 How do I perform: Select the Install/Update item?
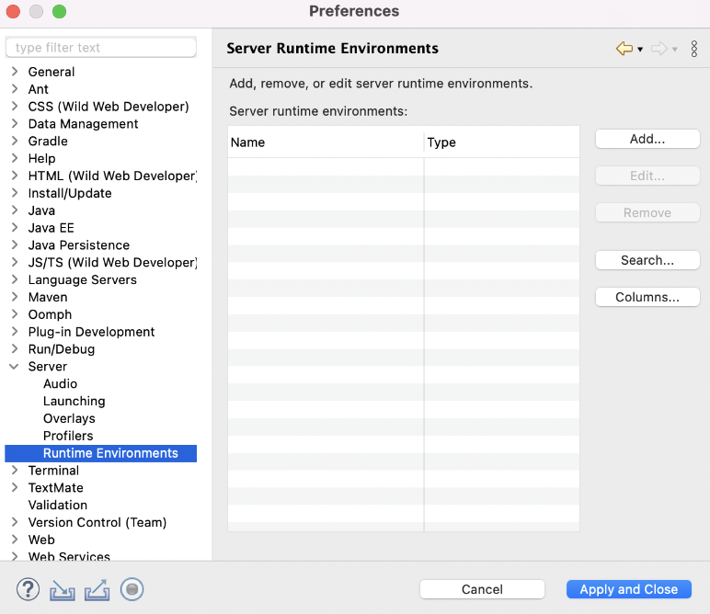[x=70, y=193]
